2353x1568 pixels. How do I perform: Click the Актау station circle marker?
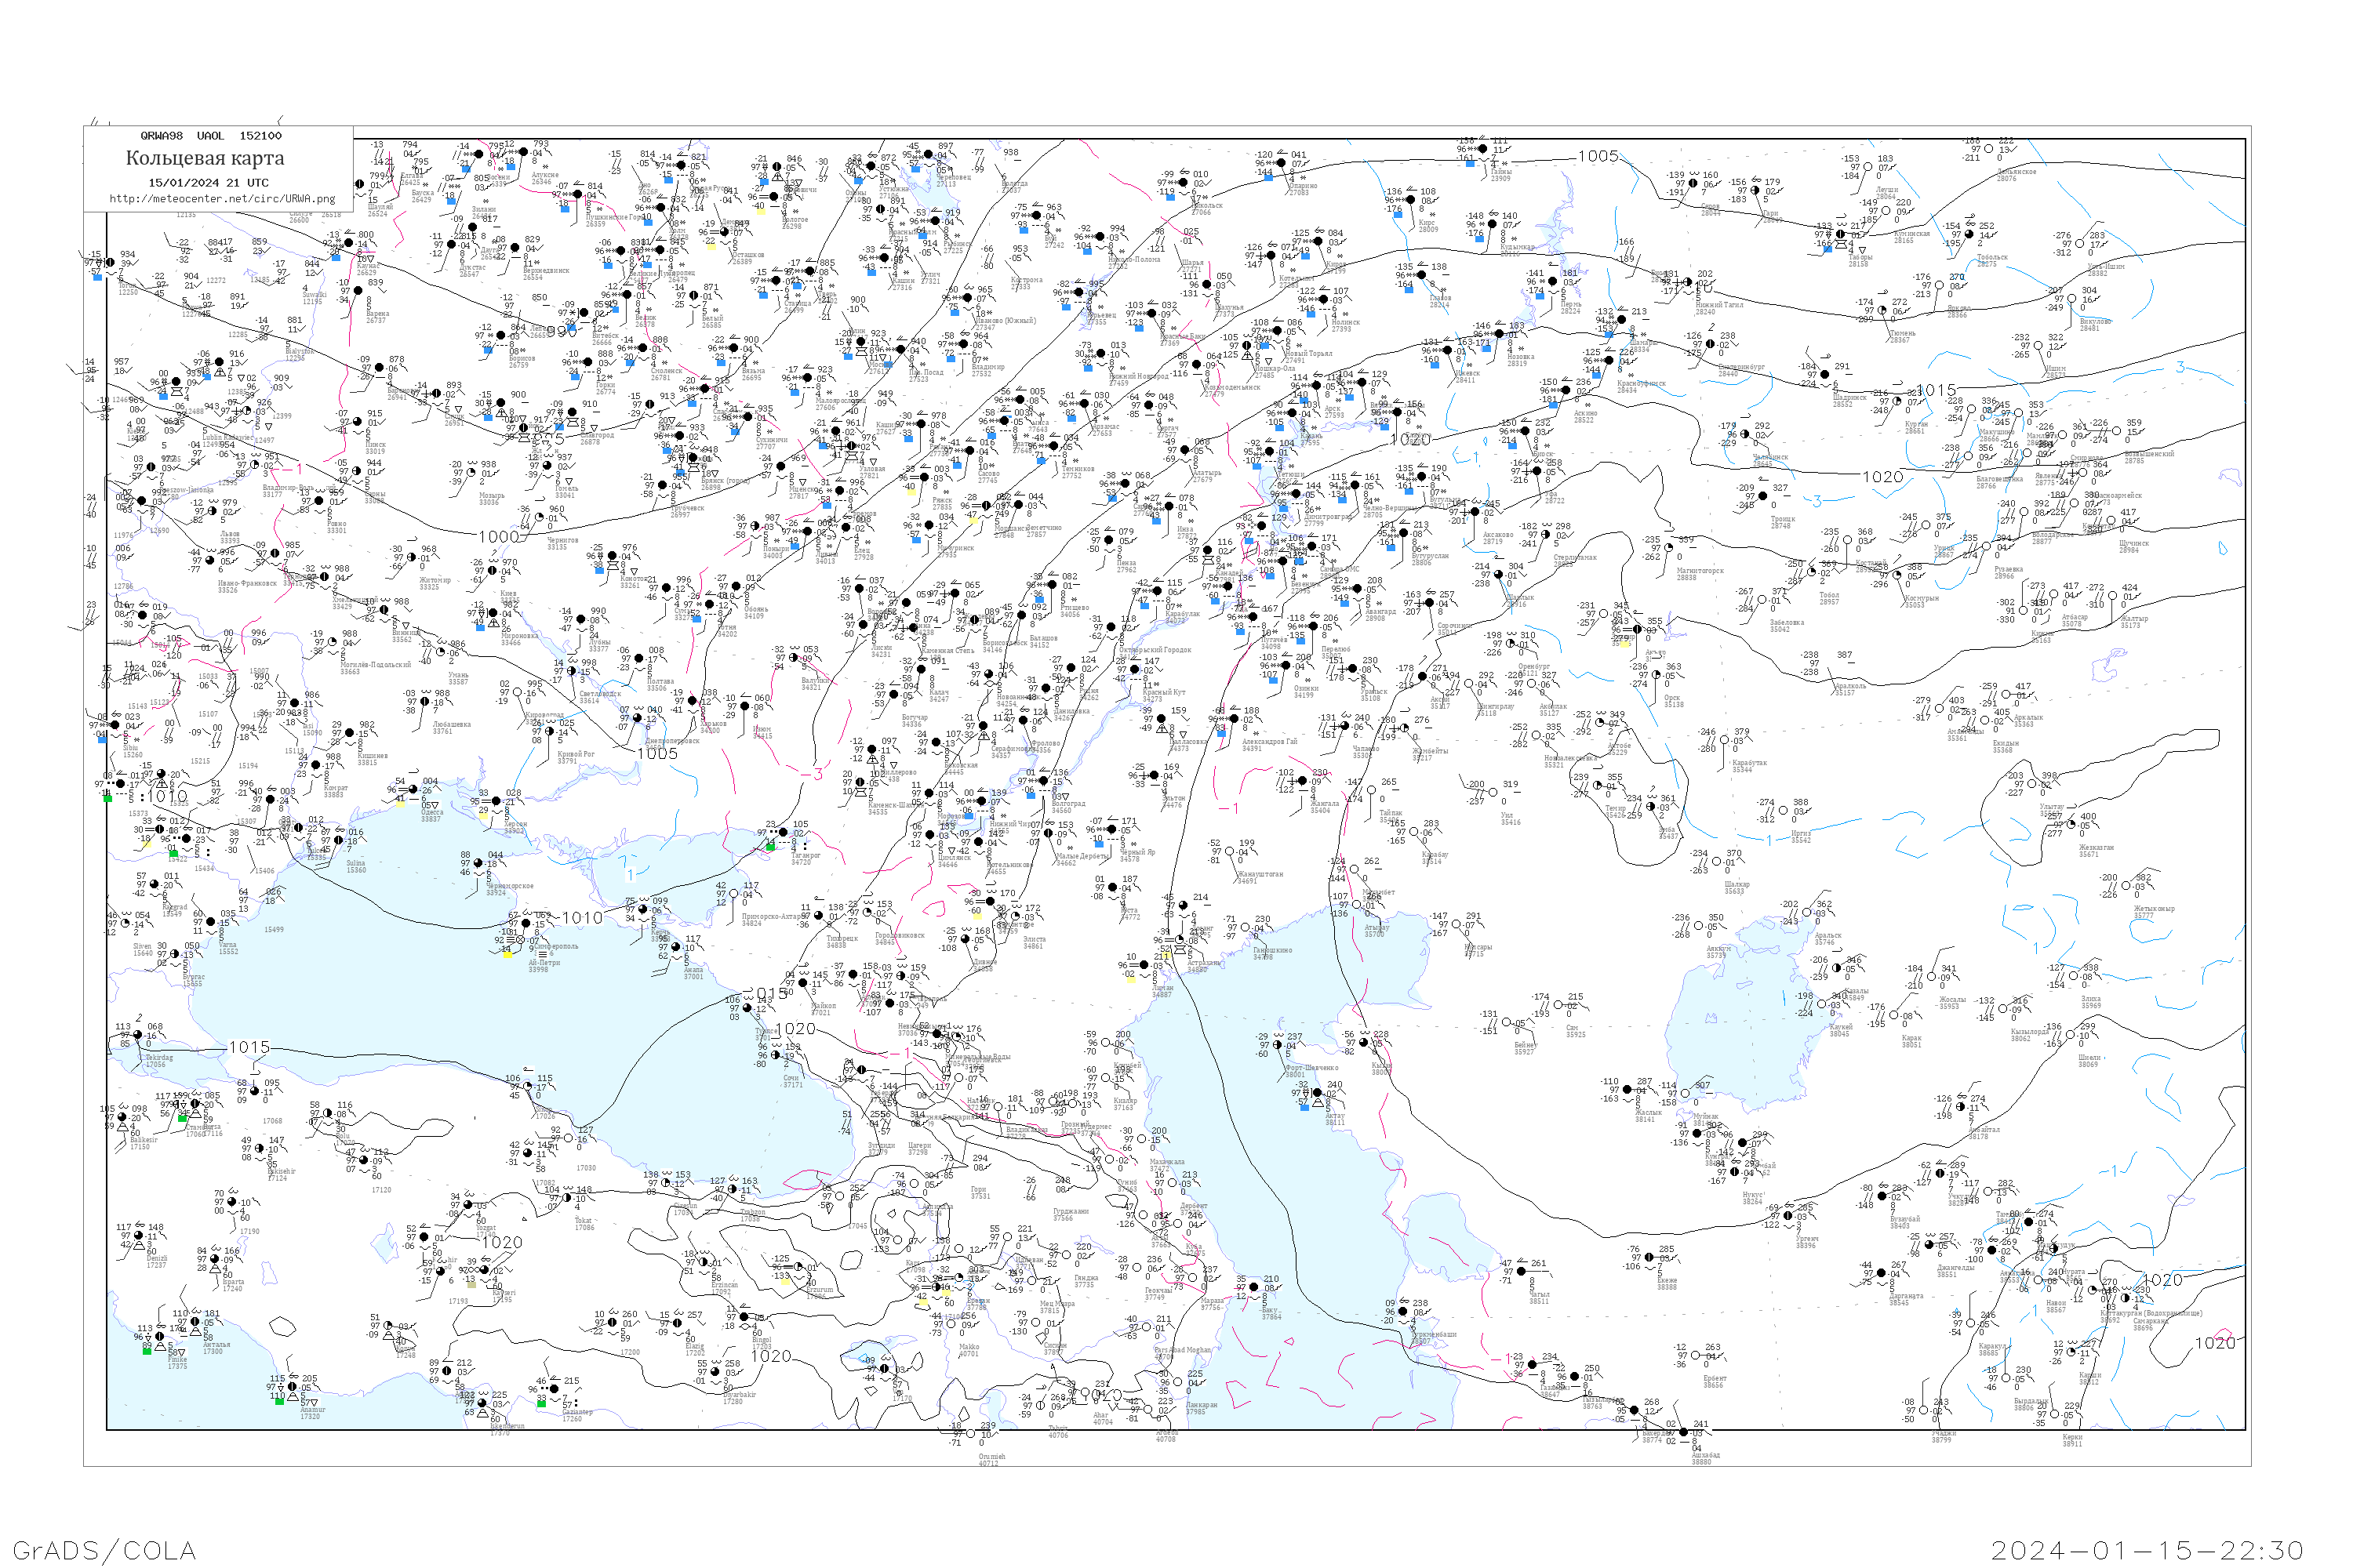1318,1094
